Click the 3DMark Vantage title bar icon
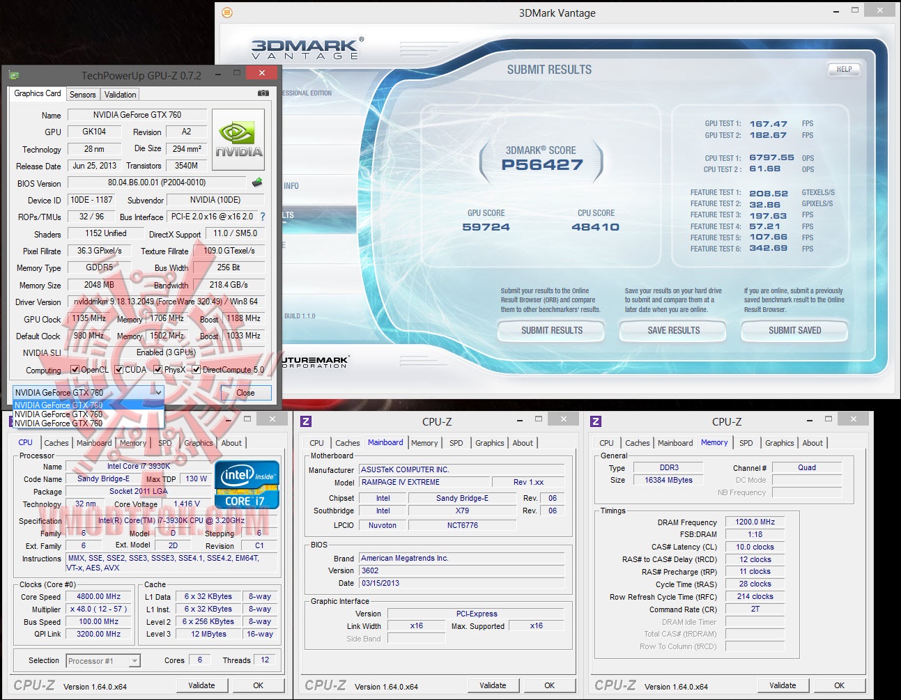 click(x=227, y=13)
